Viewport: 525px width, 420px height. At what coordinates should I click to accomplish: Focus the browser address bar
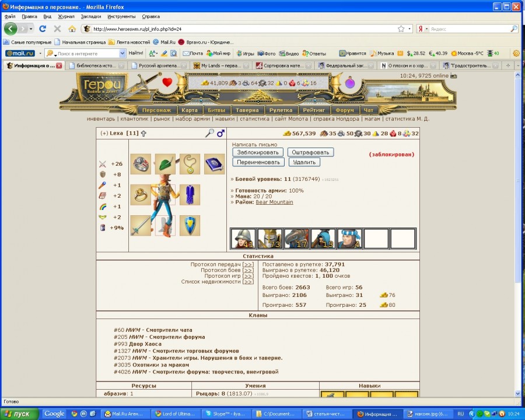244,29
